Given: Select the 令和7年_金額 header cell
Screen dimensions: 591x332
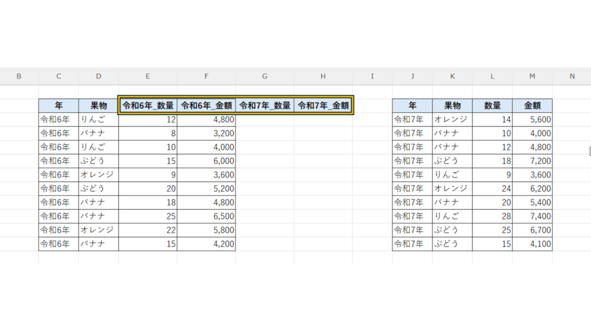Looking at the screenshot, I should pyautogui.click(x=323, y=105).
